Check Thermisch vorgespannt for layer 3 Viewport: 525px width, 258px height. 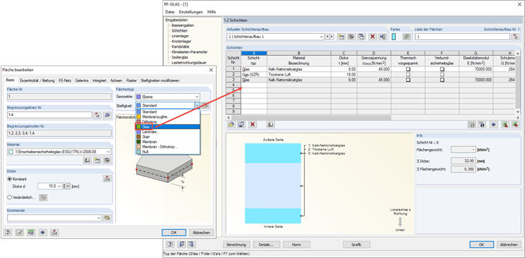pos(408,80)
